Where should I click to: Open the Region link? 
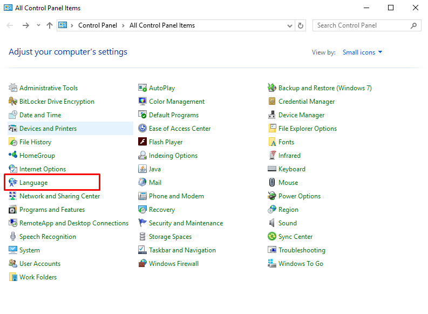[288, 210]
